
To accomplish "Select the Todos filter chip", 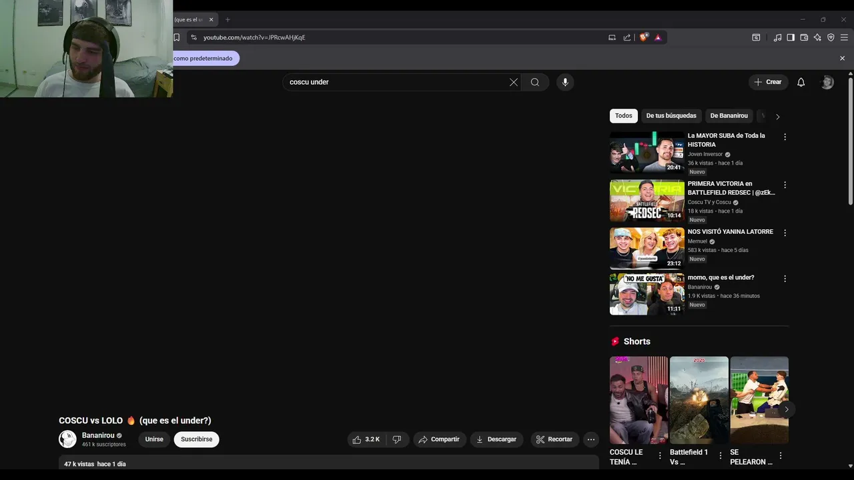I will (x=624, y=116).
